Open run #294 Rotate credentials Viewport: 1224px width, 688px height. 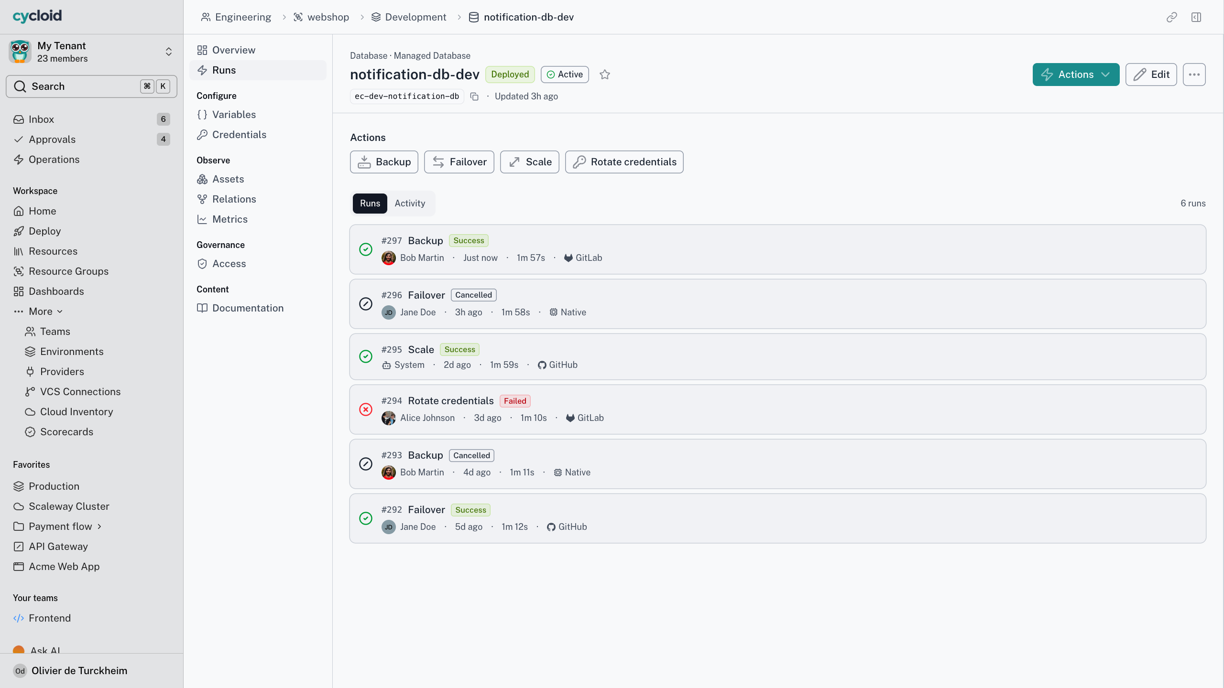pos(777,409)
